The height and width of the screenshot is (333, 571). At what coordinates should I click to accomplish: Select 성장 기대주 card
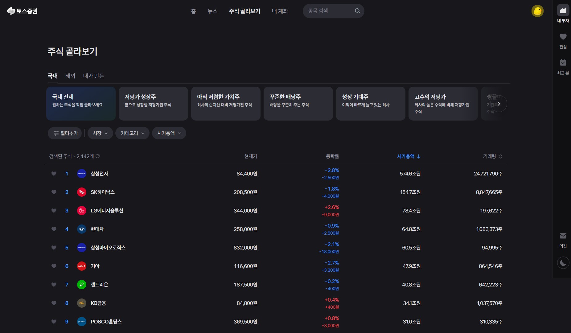[371, 104]
